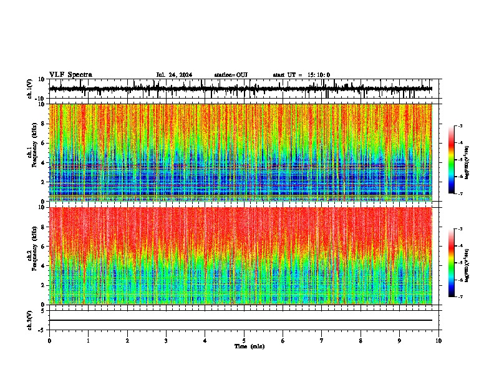Click the log(PSD) label beside ch.1 color bar
This screenshot has height=382, width=494.
coord(467,162)
